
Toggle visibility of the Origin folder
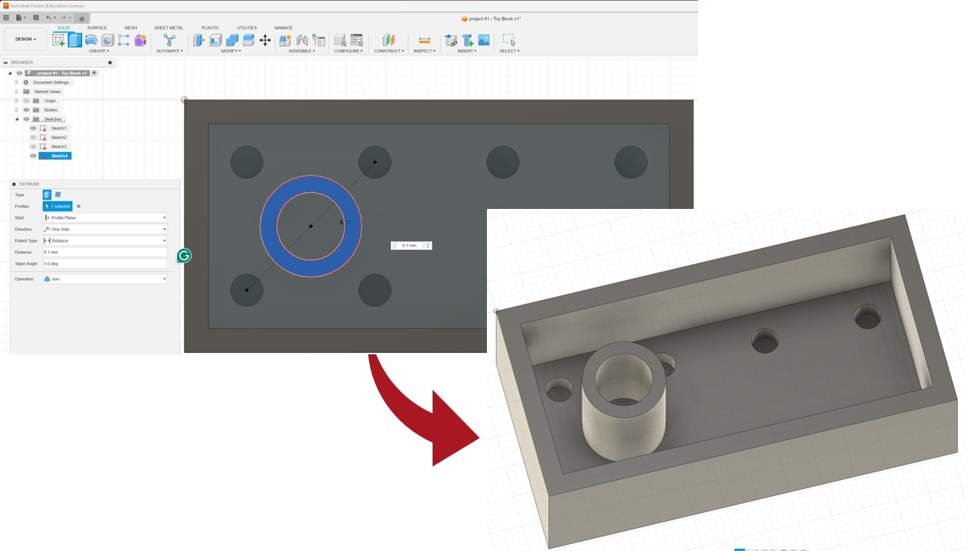26,101
